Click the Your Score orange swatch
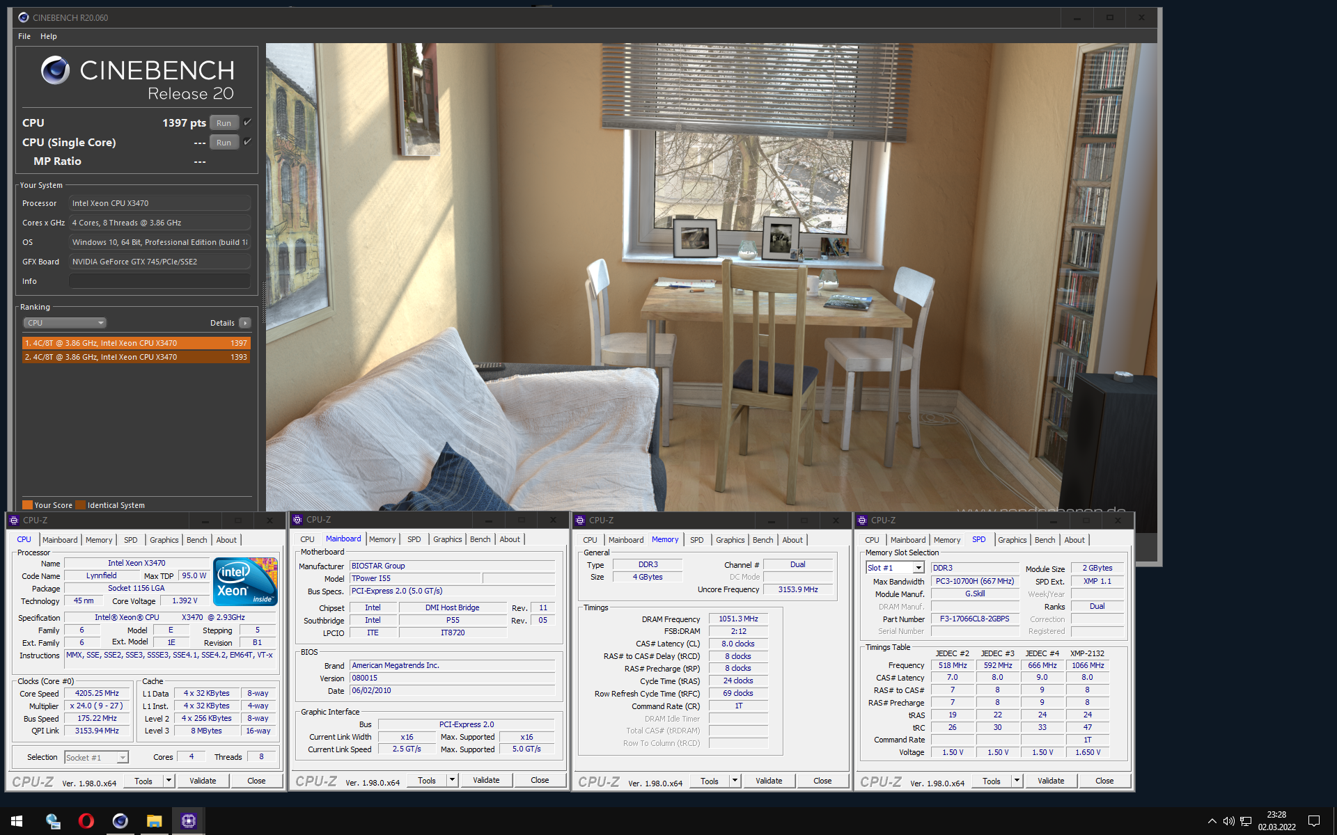This screenshot has height=835, width=1337. 27,505
